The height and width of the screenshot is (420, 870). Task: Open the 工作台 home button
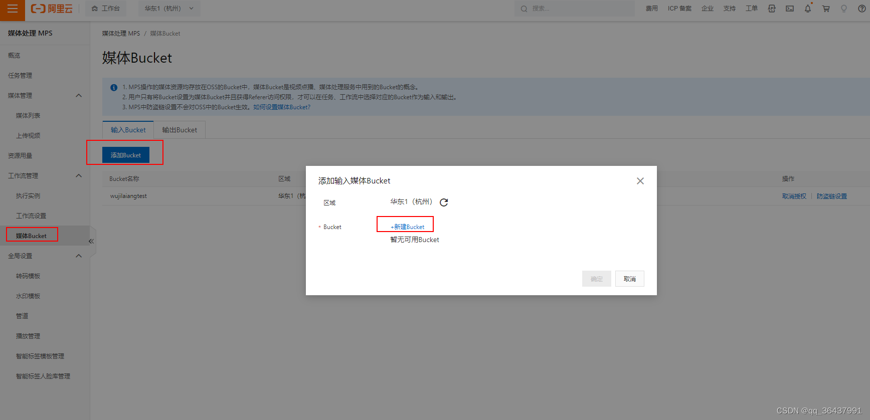coord(106,9)
